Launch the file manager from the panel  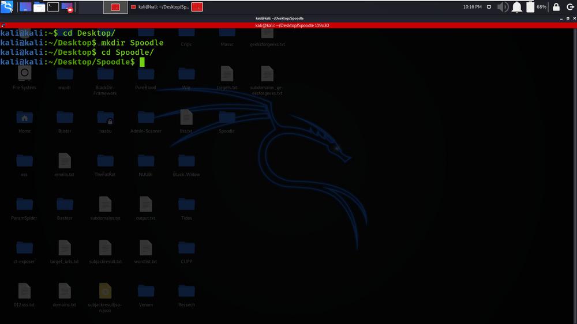coord(39,7)
